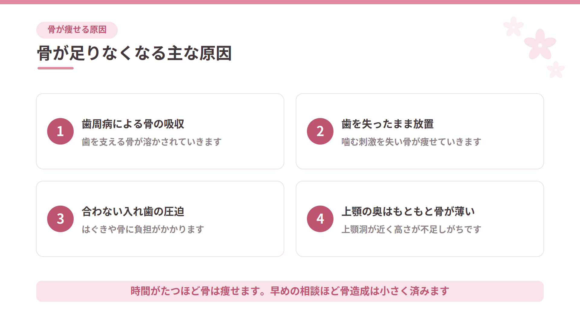580x326 pixels.
Task: Click the number 3 circle badge
Action: click(60, 219)
